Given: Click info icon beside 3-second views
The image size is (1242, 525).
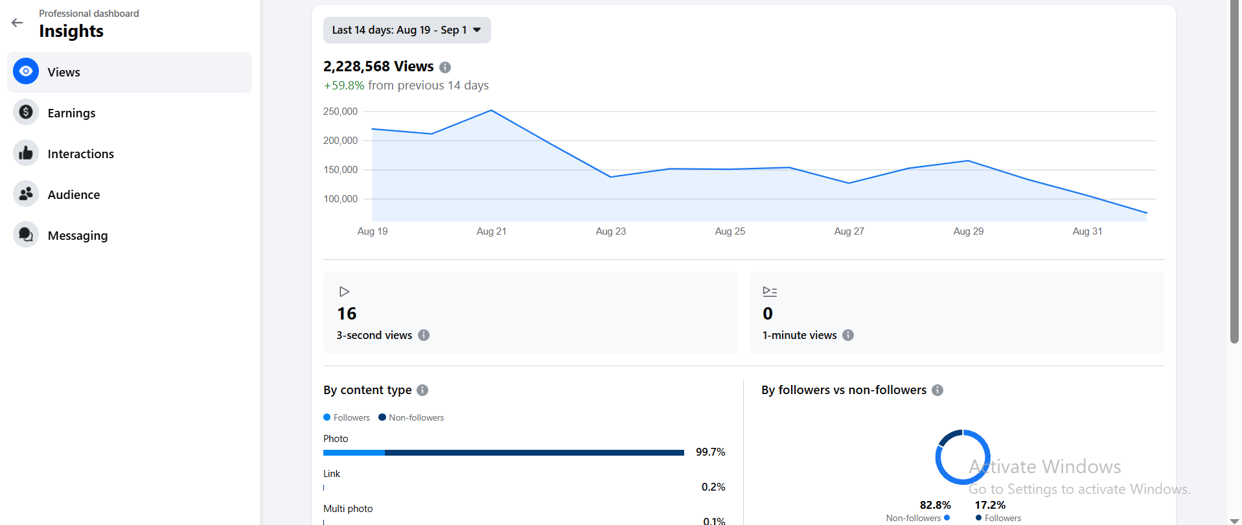Looking at the screenshot, I should click(x=424, y=335).
